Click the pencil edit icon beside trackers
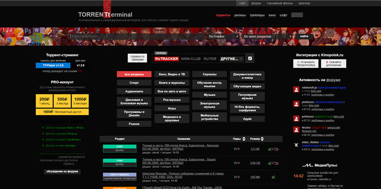 (250, 59)
